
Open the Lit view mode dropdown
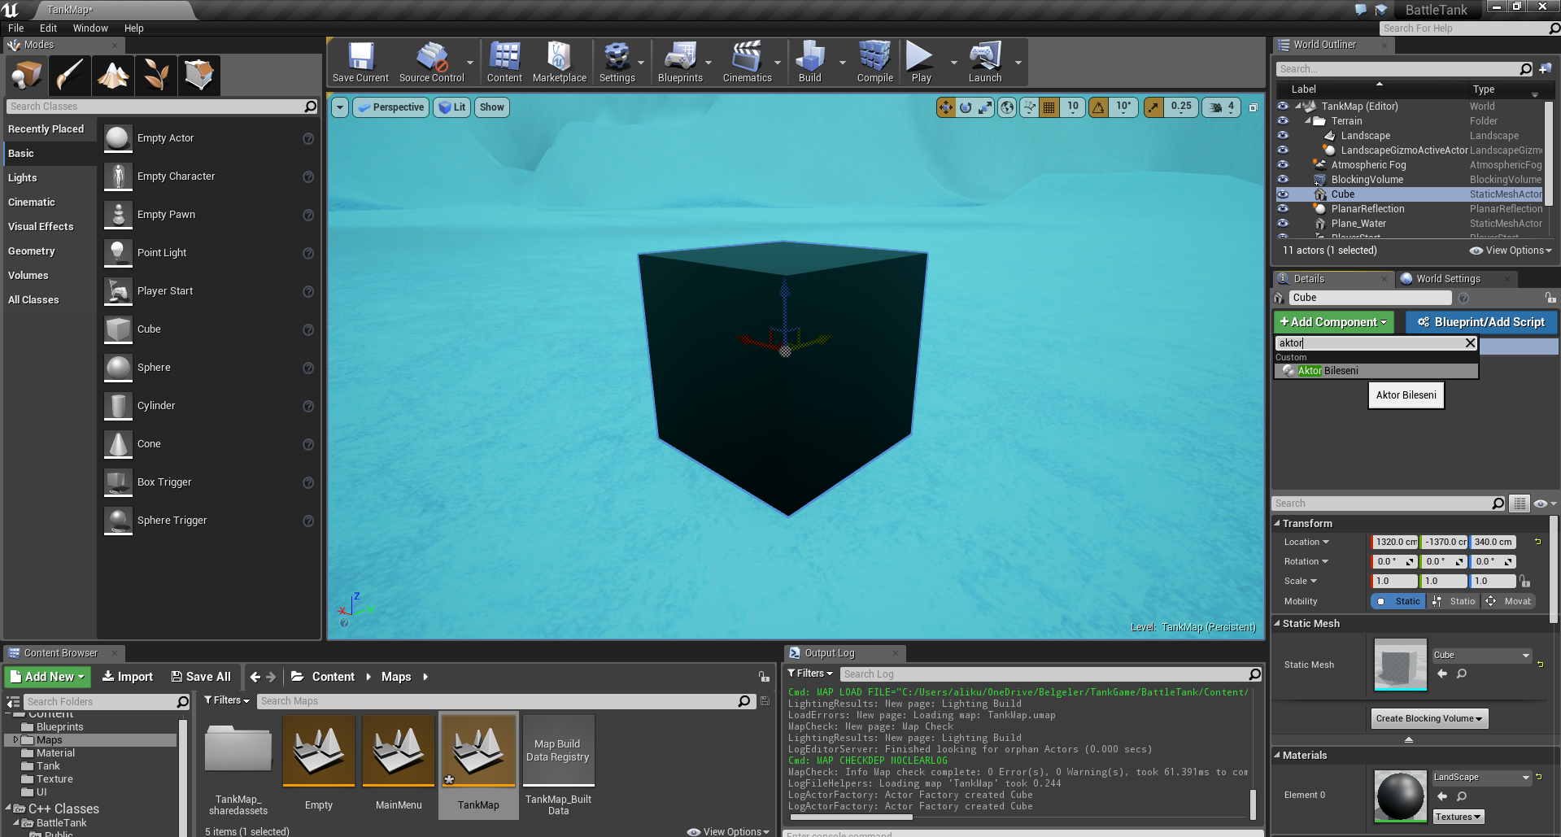tap(451, 107)
